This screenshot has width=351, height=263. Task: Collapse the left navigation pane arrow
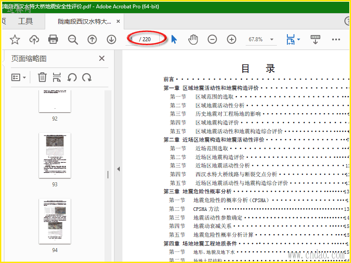[118, 169]
